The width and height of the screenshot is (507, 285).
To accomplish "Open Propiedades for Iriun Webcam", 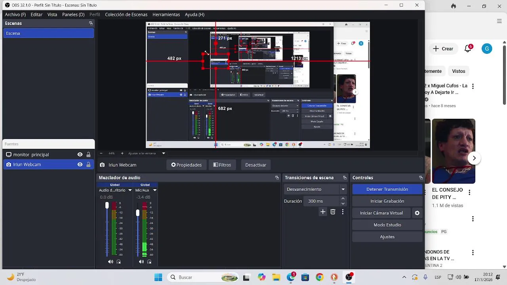I will point(186,165).
